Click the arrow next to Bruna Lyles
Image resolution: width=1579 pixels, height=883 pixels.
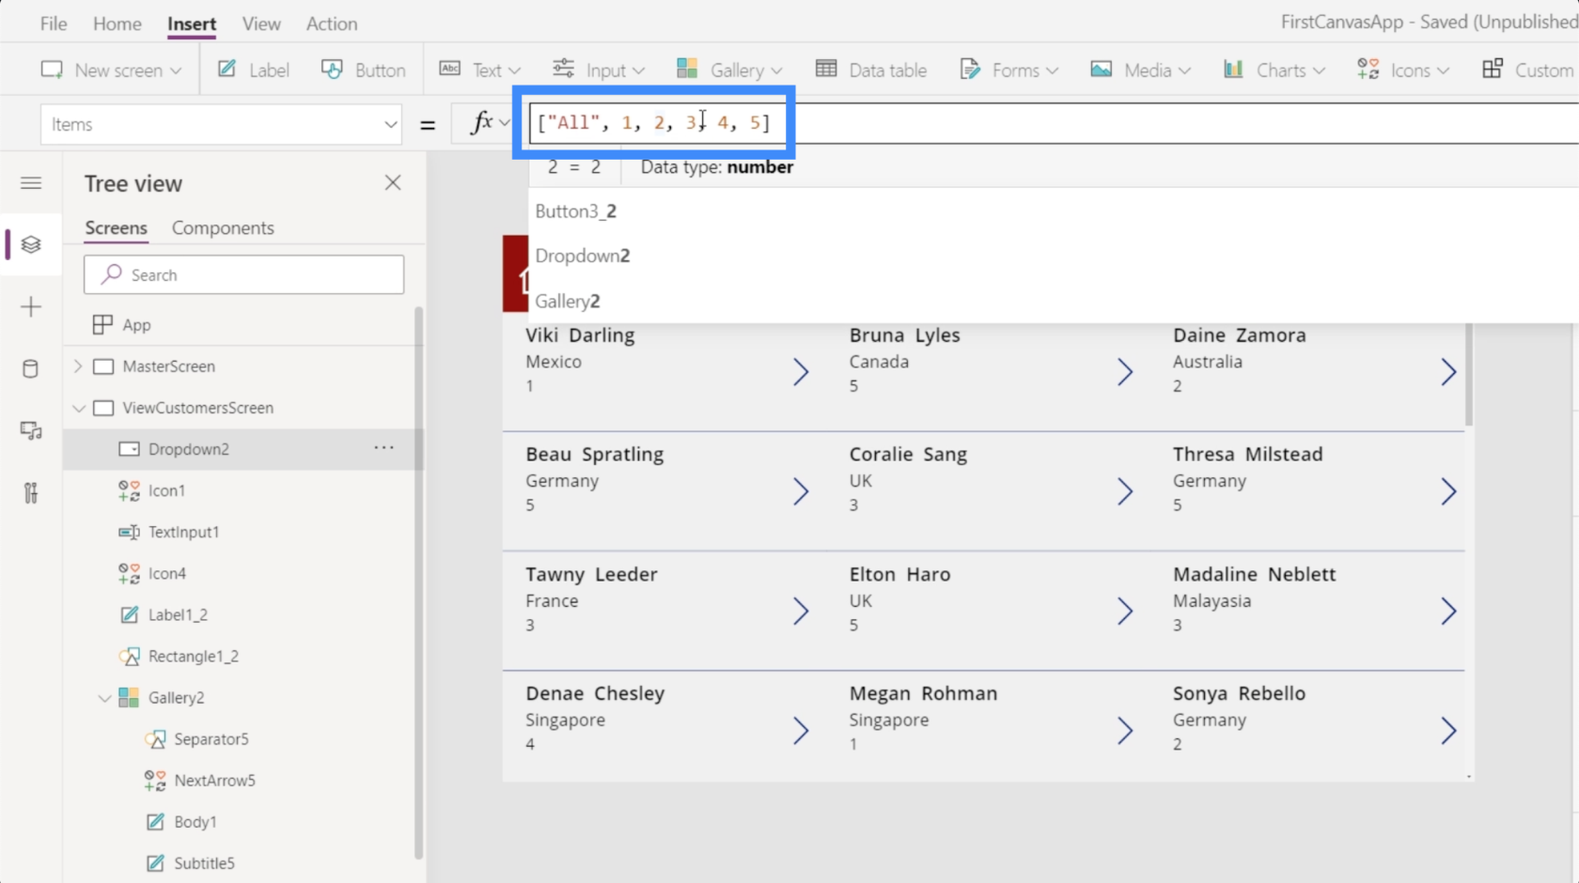click(1125, 372)
